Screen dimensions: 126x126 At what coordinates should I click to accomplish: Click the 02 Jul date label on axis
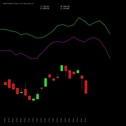(x=85, y=120)
